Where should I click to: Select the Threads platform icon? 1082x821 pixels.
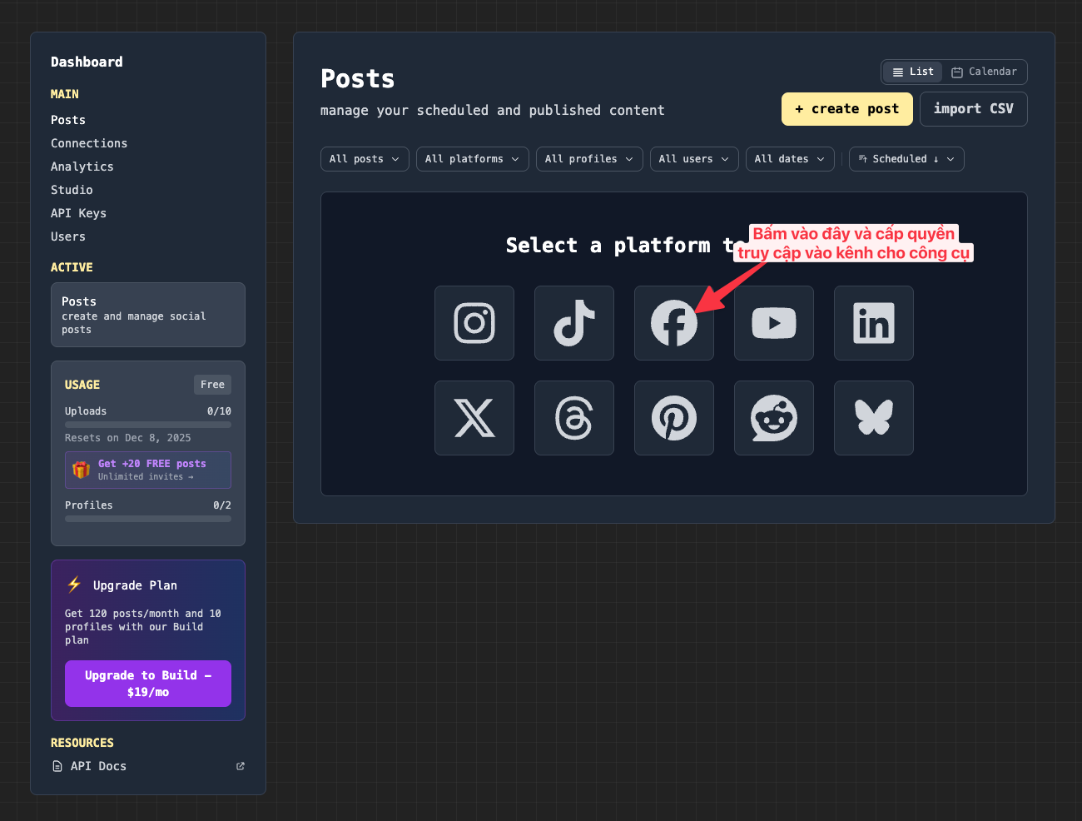[574, 418]
